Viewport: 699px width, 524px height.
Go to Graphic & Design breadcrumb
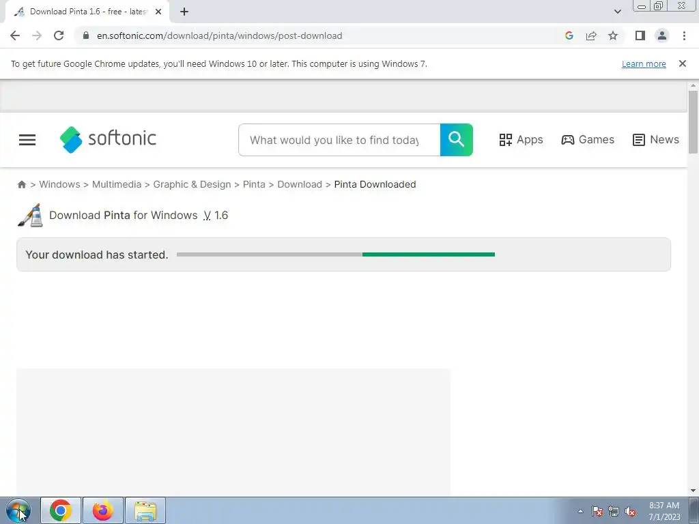(x=192, y=184)
